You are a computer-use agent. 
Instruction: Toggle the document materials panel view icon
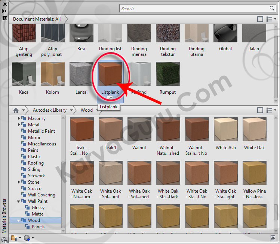tap(260, 19)
